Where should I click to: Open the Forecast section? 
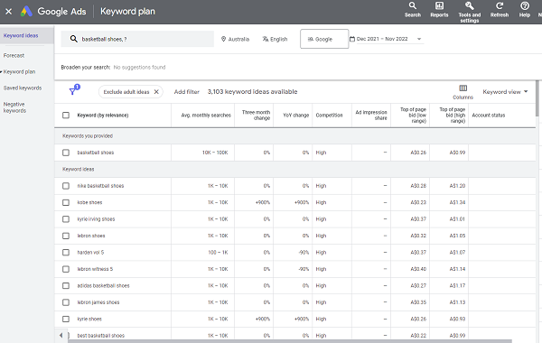tap(14, 55)
